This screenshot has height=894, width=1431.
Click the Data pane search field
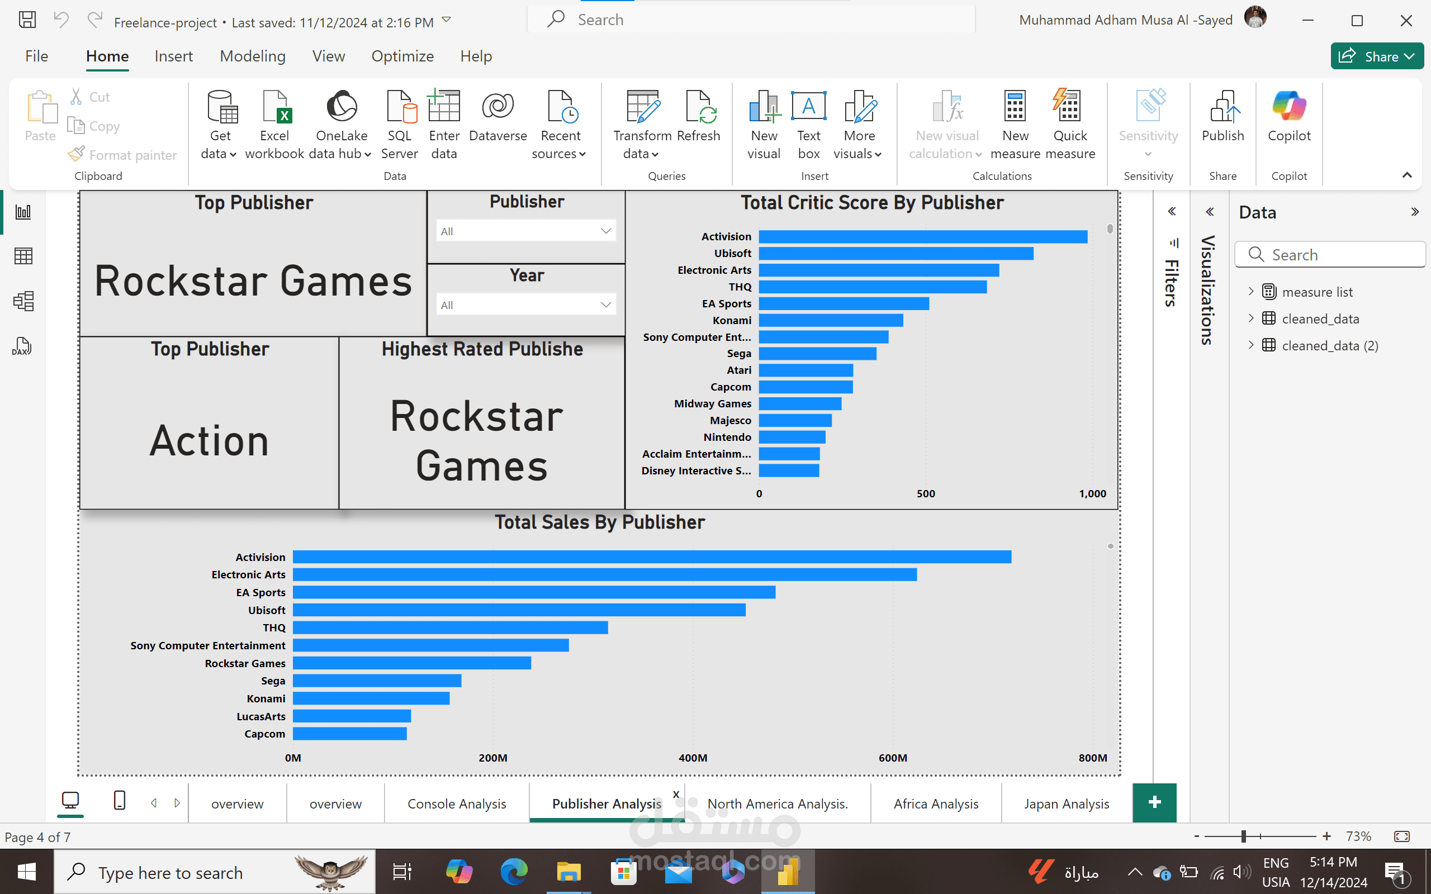pos(1330,254)
